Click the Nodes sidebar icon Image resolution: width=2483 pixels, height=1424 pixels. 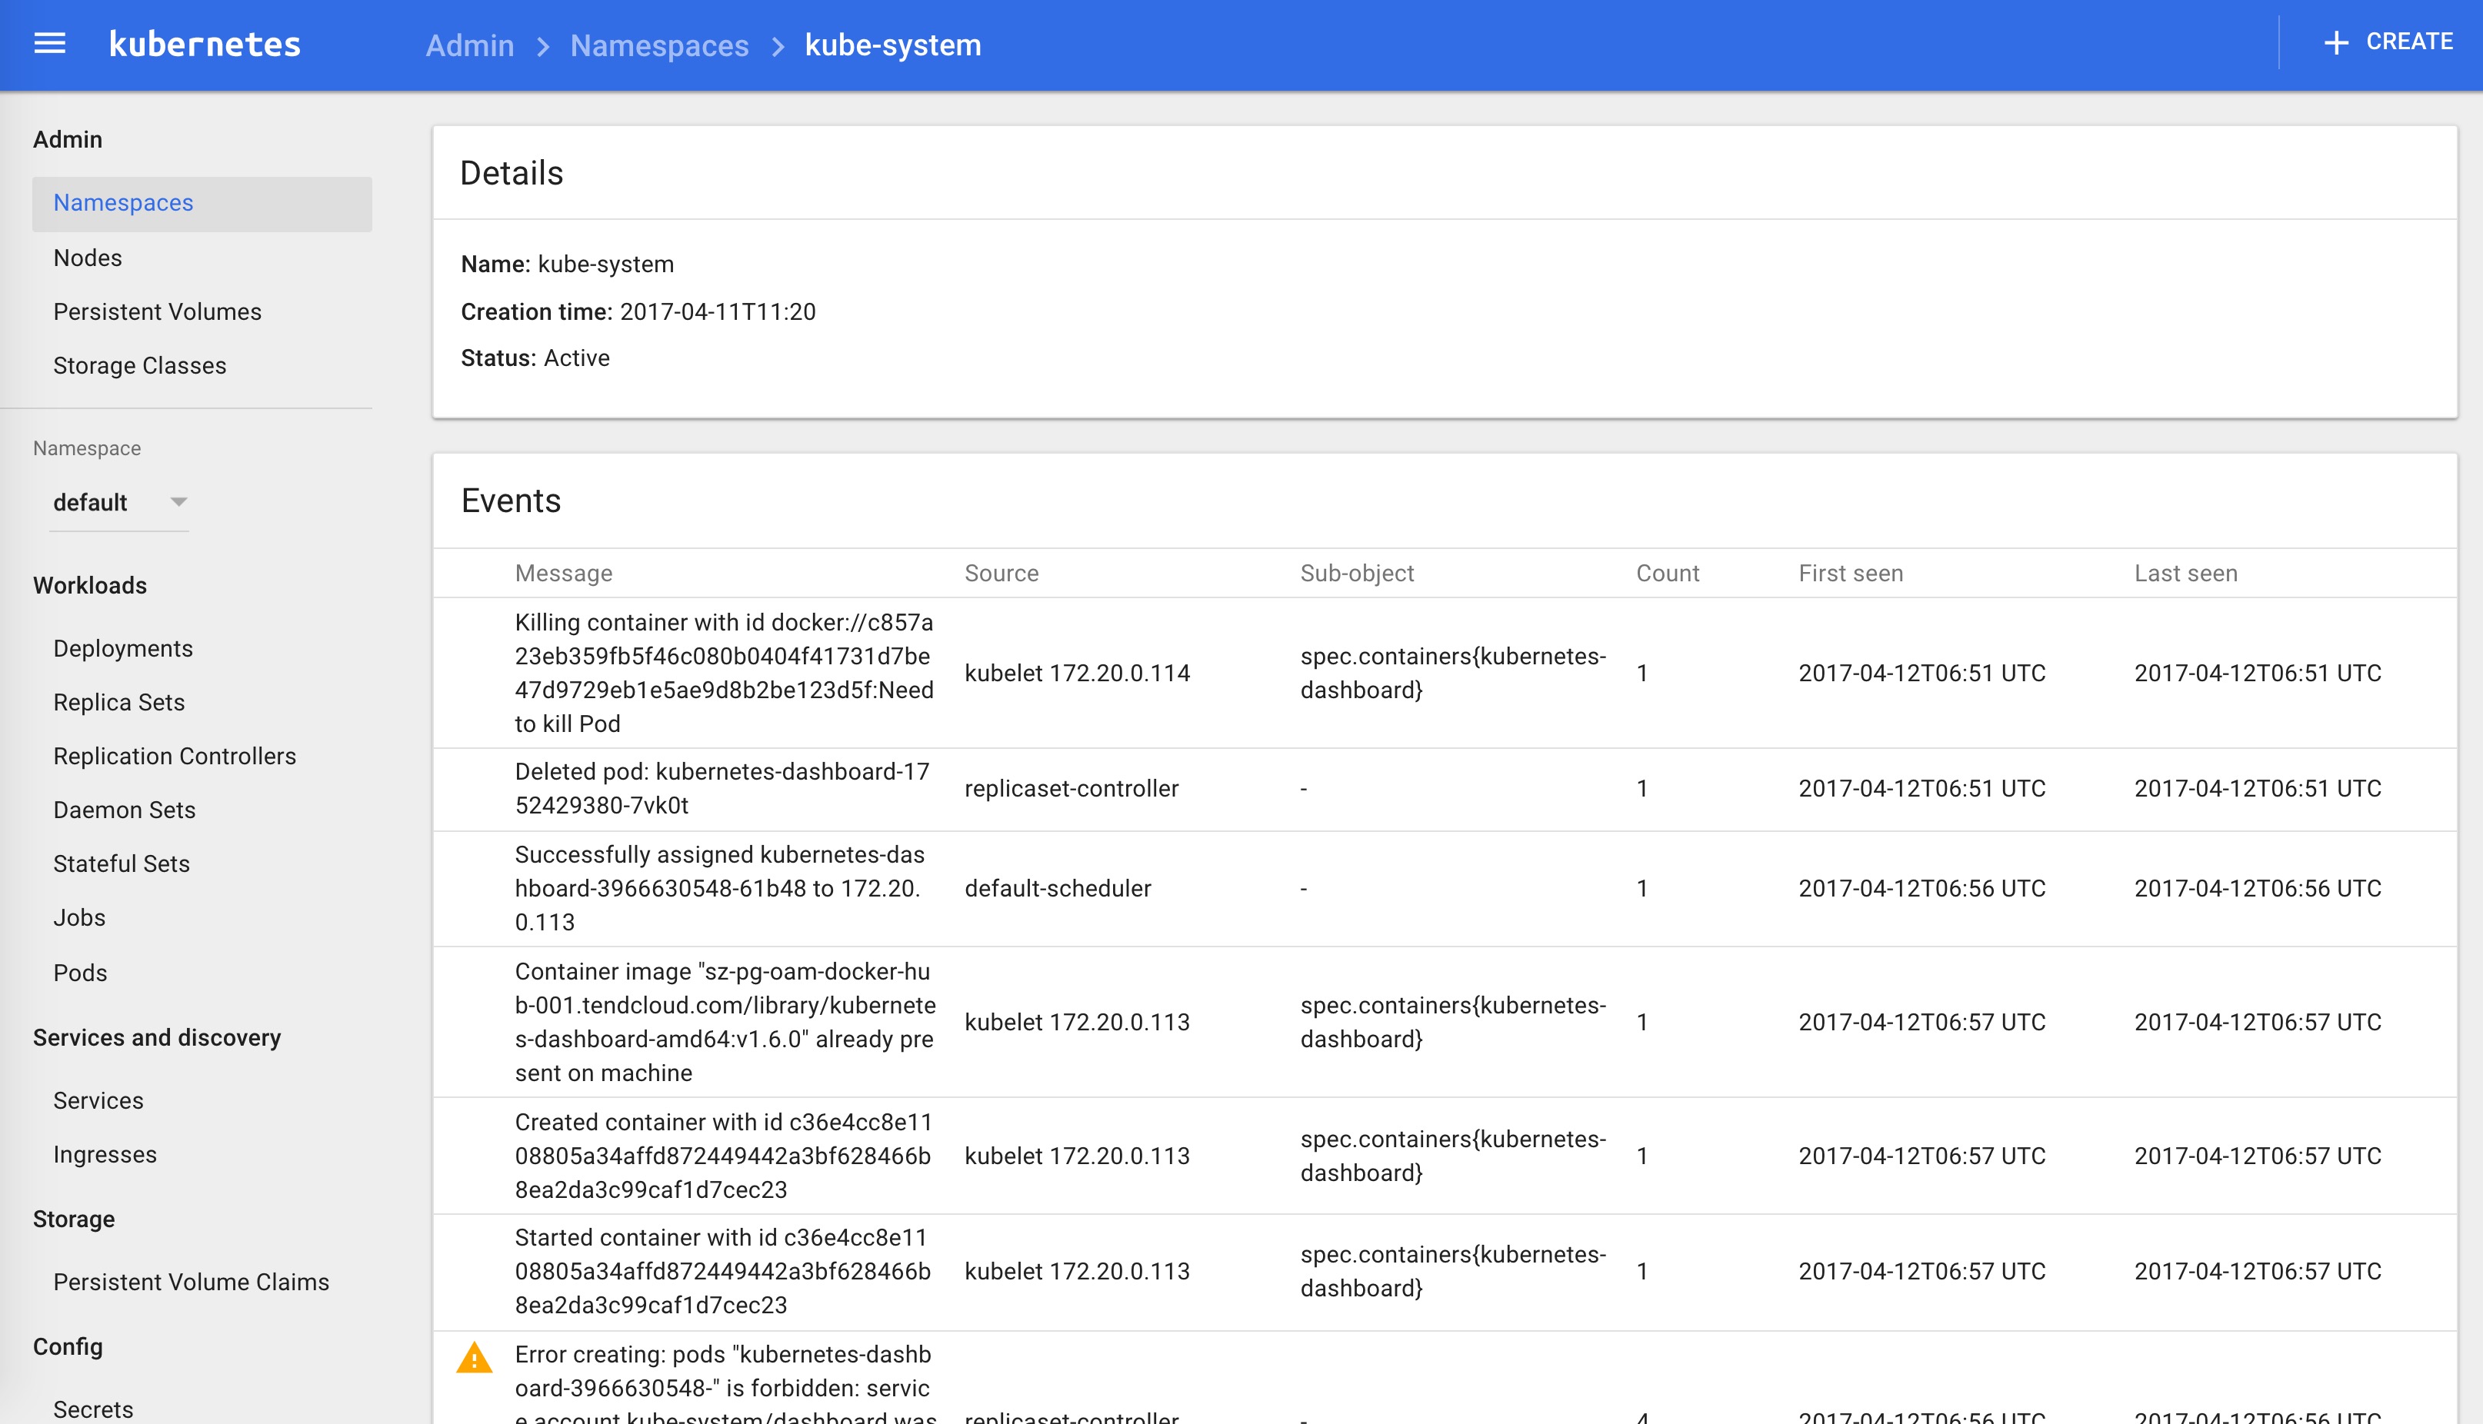coord(87,258)
